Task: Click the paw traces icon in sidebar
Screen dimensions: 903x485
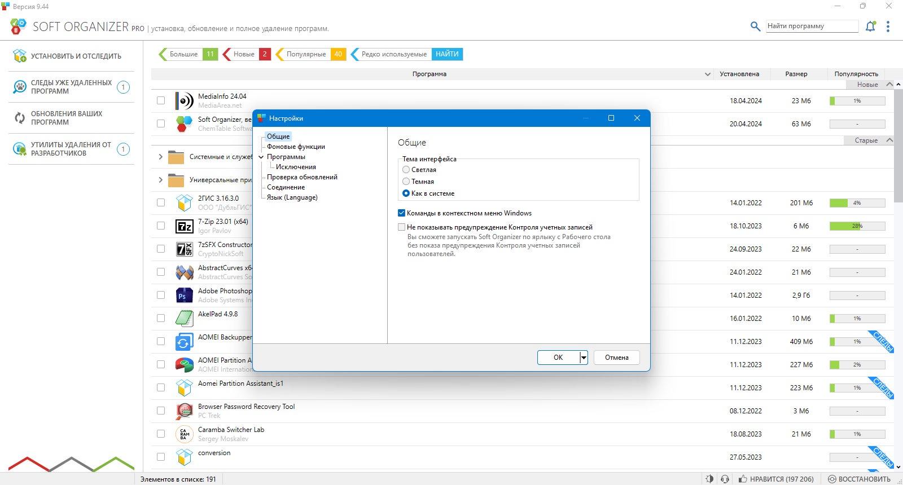Action: click(x=20, y=87)
